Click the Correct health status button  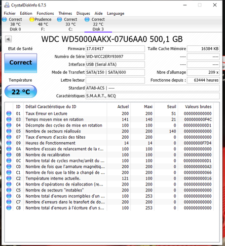tap(21, 63)
